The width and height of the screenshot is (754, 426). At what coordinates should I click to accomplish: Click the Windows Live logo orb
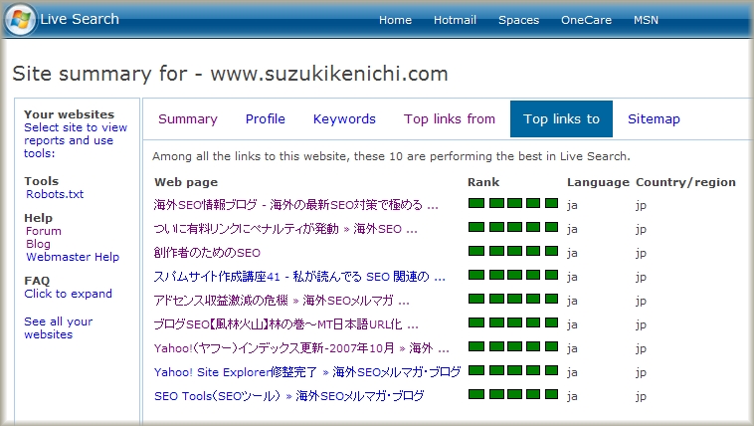tap(21, 19)
